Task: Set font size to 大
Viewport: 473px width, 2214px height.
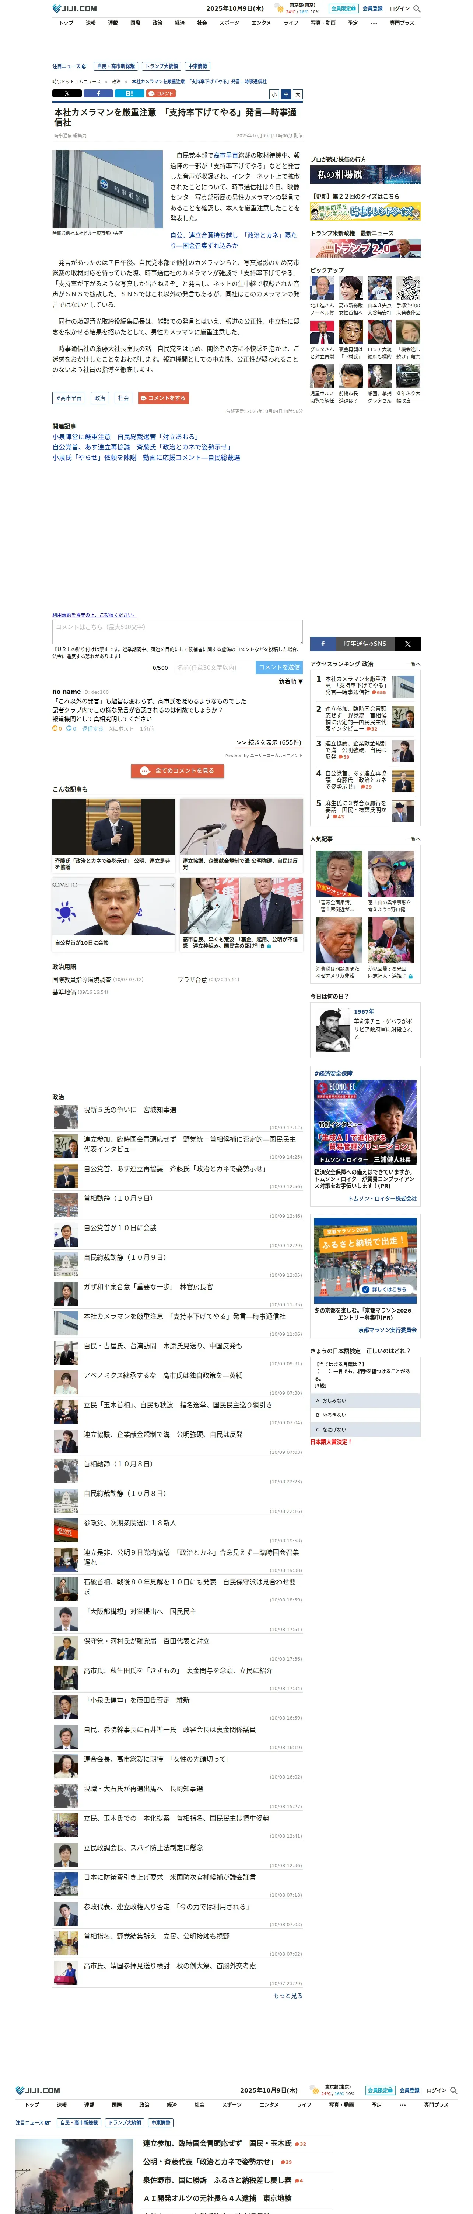Action: pyautogui.click(x=298, y=94)
